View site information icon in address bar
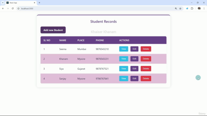 [x=18, y=9]
